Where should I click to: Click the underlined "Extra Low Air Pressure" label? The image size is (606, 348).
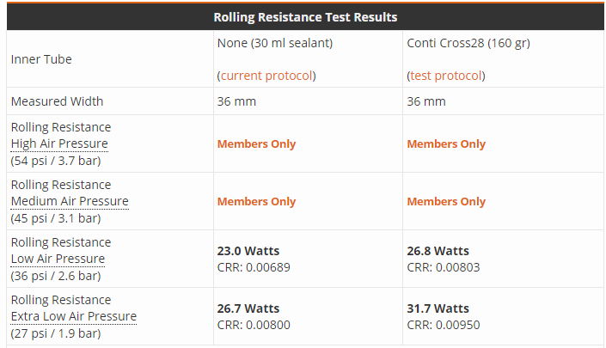(x=73, y=316)
